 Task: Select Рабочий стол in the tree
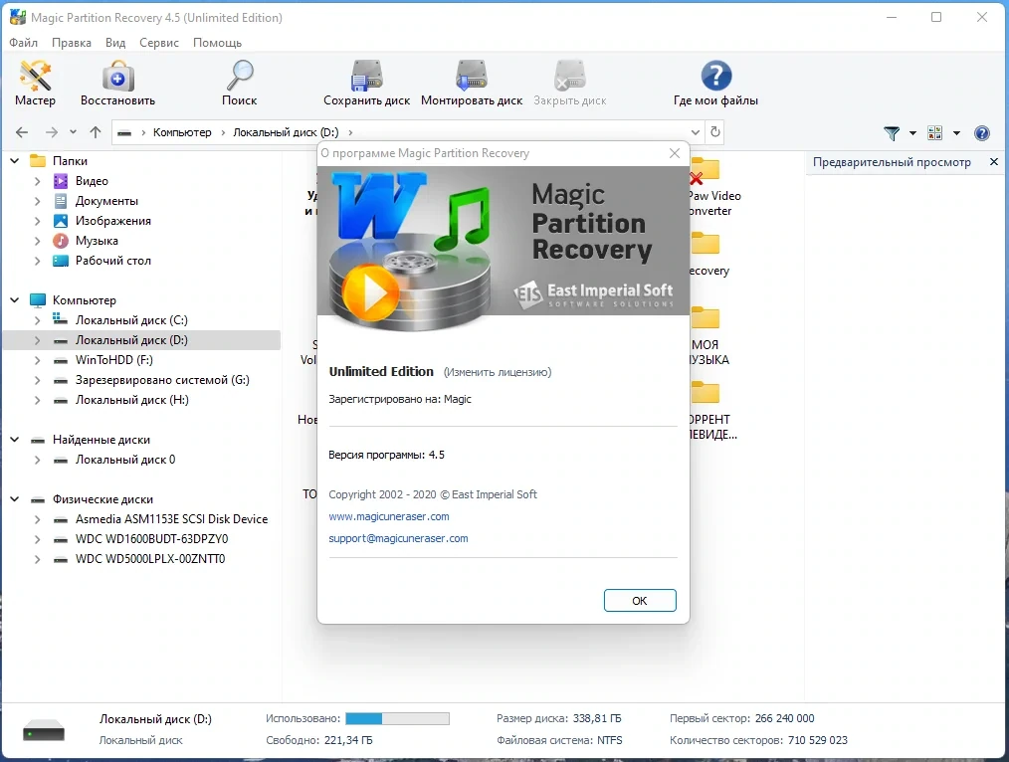112,261
